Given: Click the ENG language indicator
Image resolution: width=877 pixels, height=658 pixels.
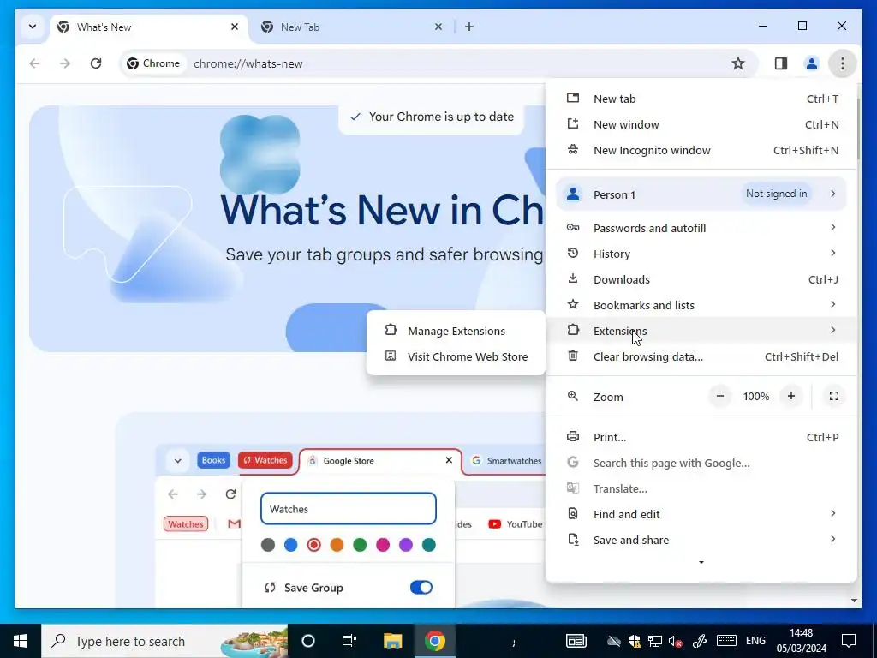Looking at the screenshot, I should (x=755, y=641).
